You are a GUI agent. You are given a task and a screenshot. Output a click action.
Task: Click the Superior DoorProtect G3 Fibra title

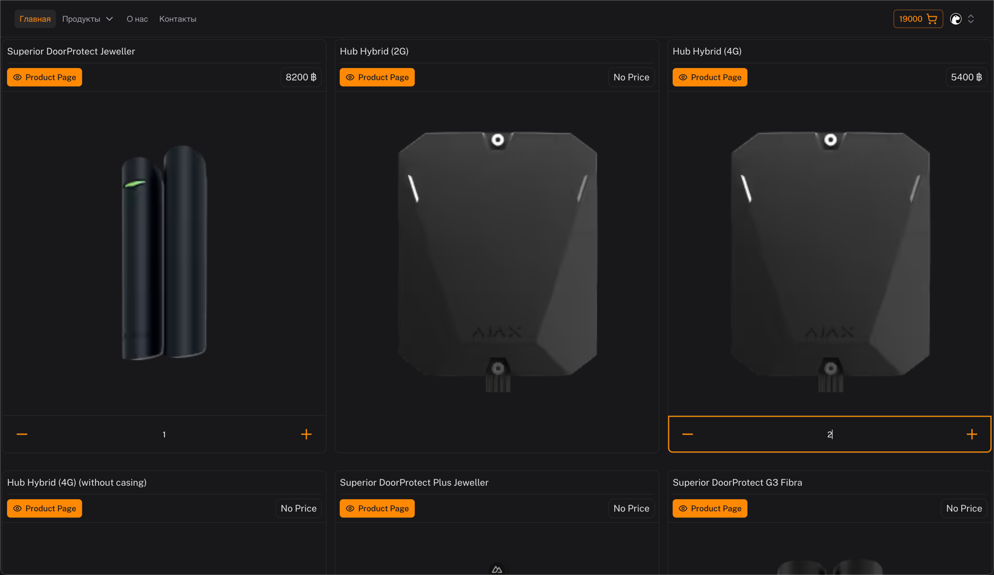click(737, 482)
